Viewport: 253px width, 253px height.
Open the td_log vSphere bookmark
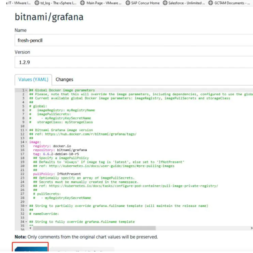[x=56, y=3]
